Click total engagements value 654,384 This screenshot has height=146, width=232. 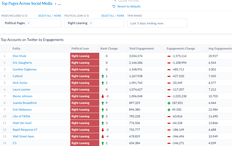[x=135, y=143]
